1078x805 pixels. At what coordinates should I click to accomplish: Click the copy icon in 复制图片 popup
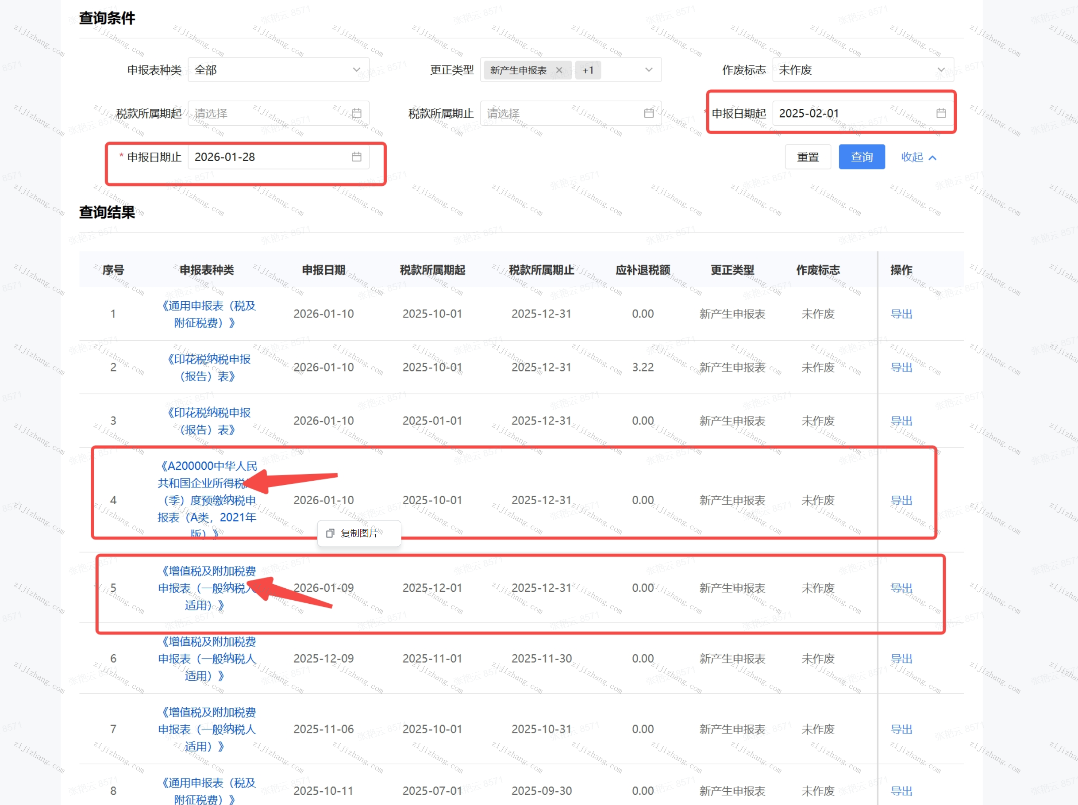click(x=330, y=533)
